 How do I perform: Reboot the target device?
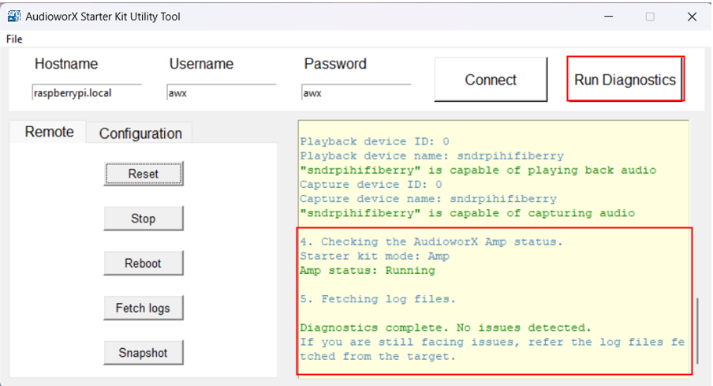pos(144,264)
